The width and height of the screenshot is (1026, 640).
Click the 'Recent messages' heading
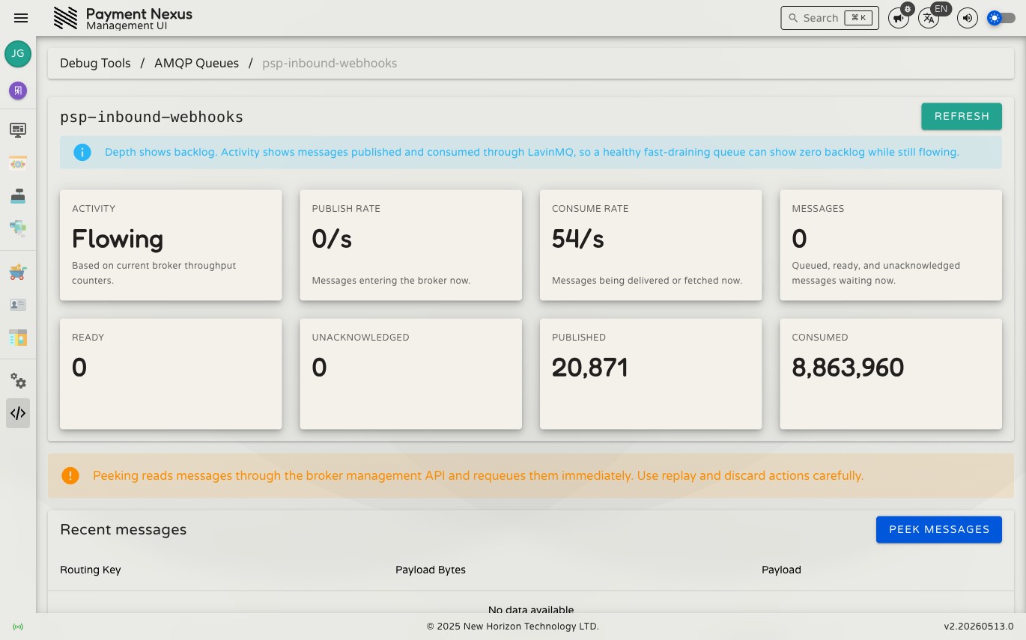click(x=124, y=529)
